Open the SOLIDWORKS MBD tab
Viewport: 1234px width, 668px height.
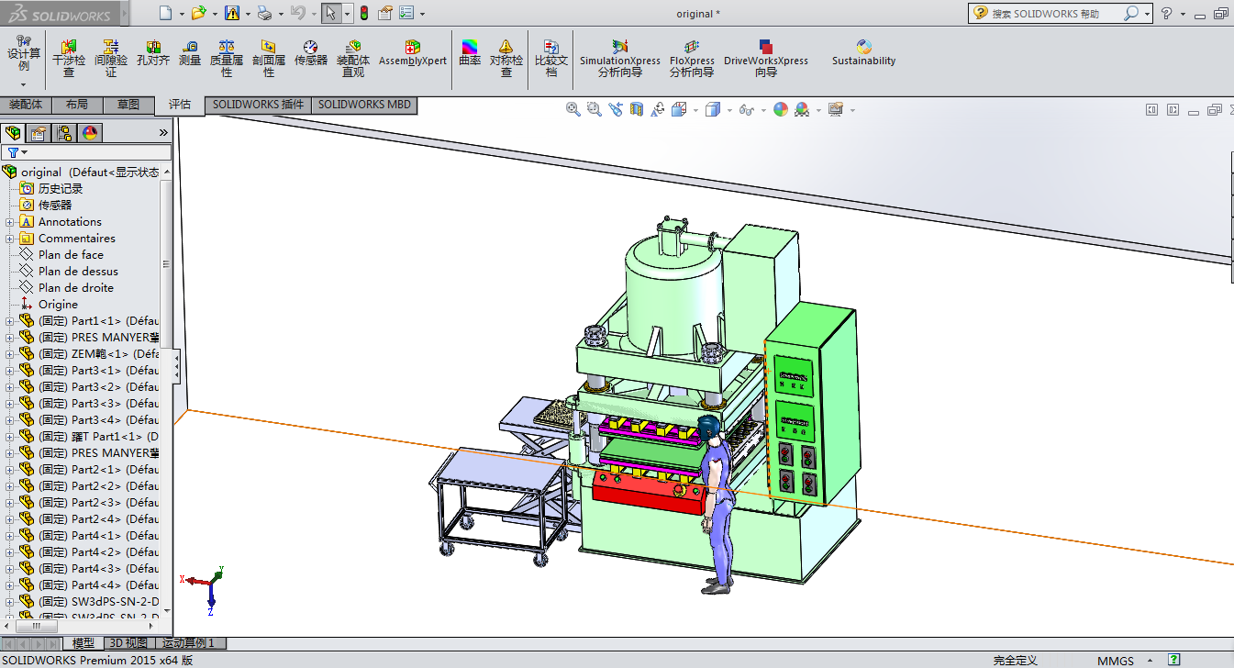point(364,105)
